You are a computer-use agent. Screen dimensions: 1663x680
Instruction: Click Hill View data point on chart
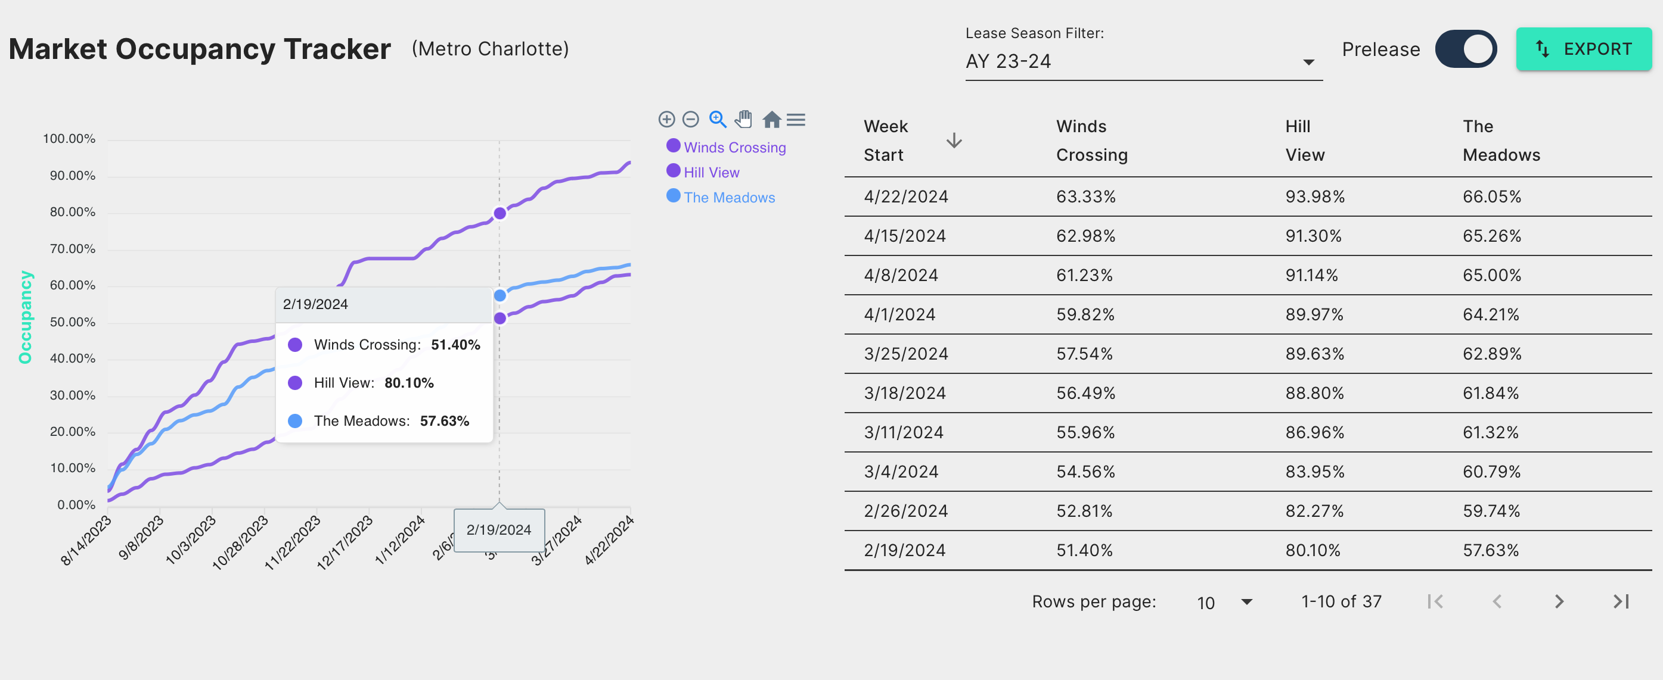coord(499,214)
